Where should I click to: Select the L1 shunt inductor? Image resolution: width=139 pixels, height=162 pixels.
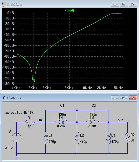coord(46,138)
